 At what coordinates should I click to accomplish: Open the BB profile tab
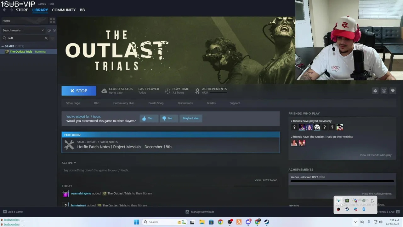(x=82, y=10)
